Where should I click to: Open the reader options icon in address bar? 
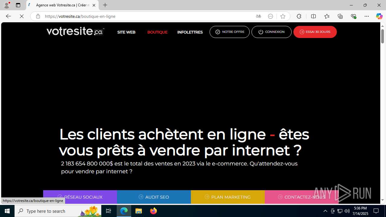(x=271, y=16)
